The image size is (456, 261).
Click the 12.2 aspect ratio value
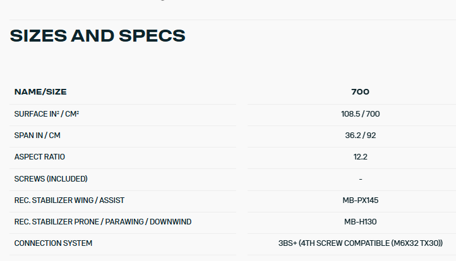coord(361,157)
